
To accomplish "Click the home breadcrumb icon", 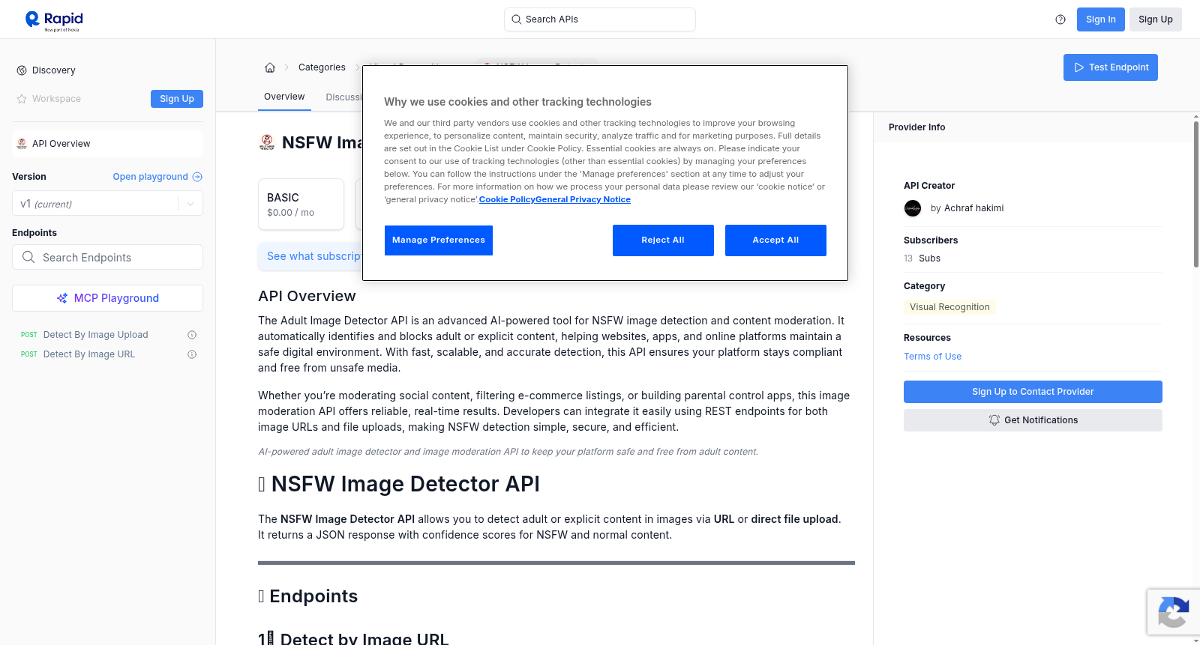I will click(x=270, y=67).
